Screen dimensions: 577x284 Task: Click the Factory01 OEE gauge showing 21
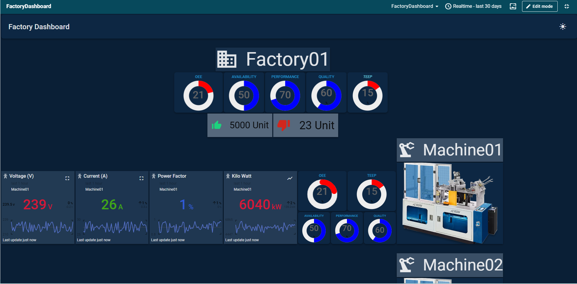pos(198,95)
